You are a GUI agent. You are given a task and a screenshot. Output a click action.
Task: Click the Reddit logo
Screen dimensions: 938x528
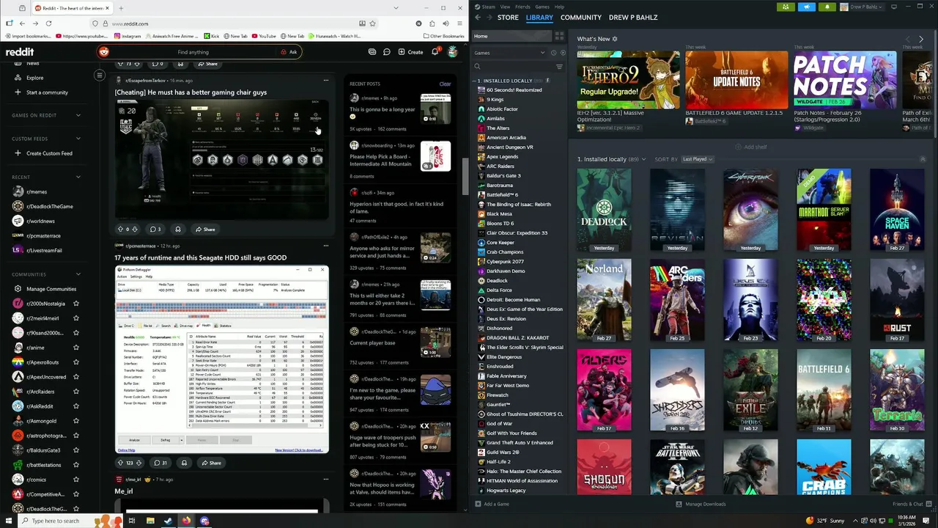click(x=20, y=52)
